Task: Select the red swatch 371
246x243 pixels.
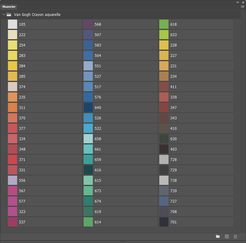Action: 13,159
